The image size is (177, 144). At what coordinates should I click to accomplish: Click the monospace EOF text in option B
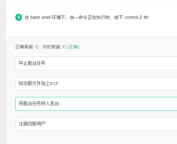tap(54, 84)
